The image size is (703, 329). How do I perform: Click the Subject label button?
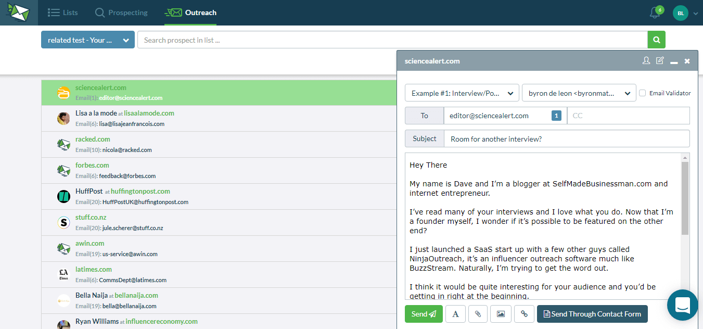[424, 139]
